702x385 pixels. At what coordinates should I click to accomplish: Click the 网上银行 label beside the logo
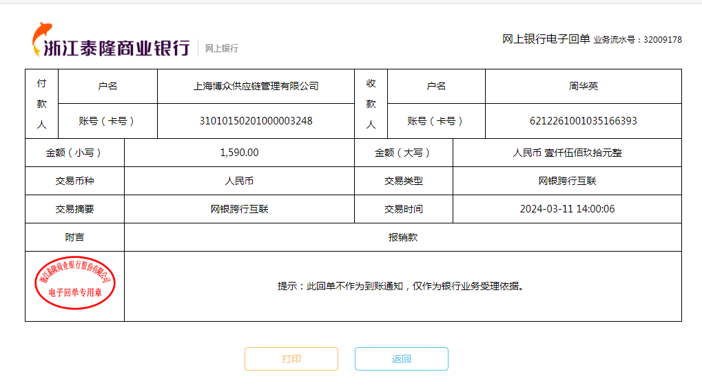point(222,48)
